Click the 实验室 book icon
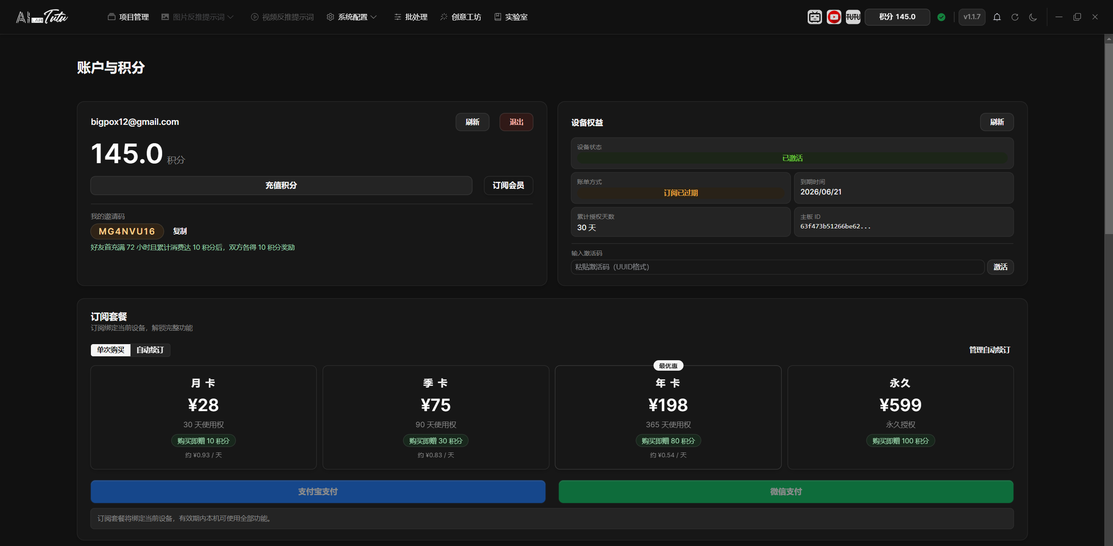 (498, 17)
